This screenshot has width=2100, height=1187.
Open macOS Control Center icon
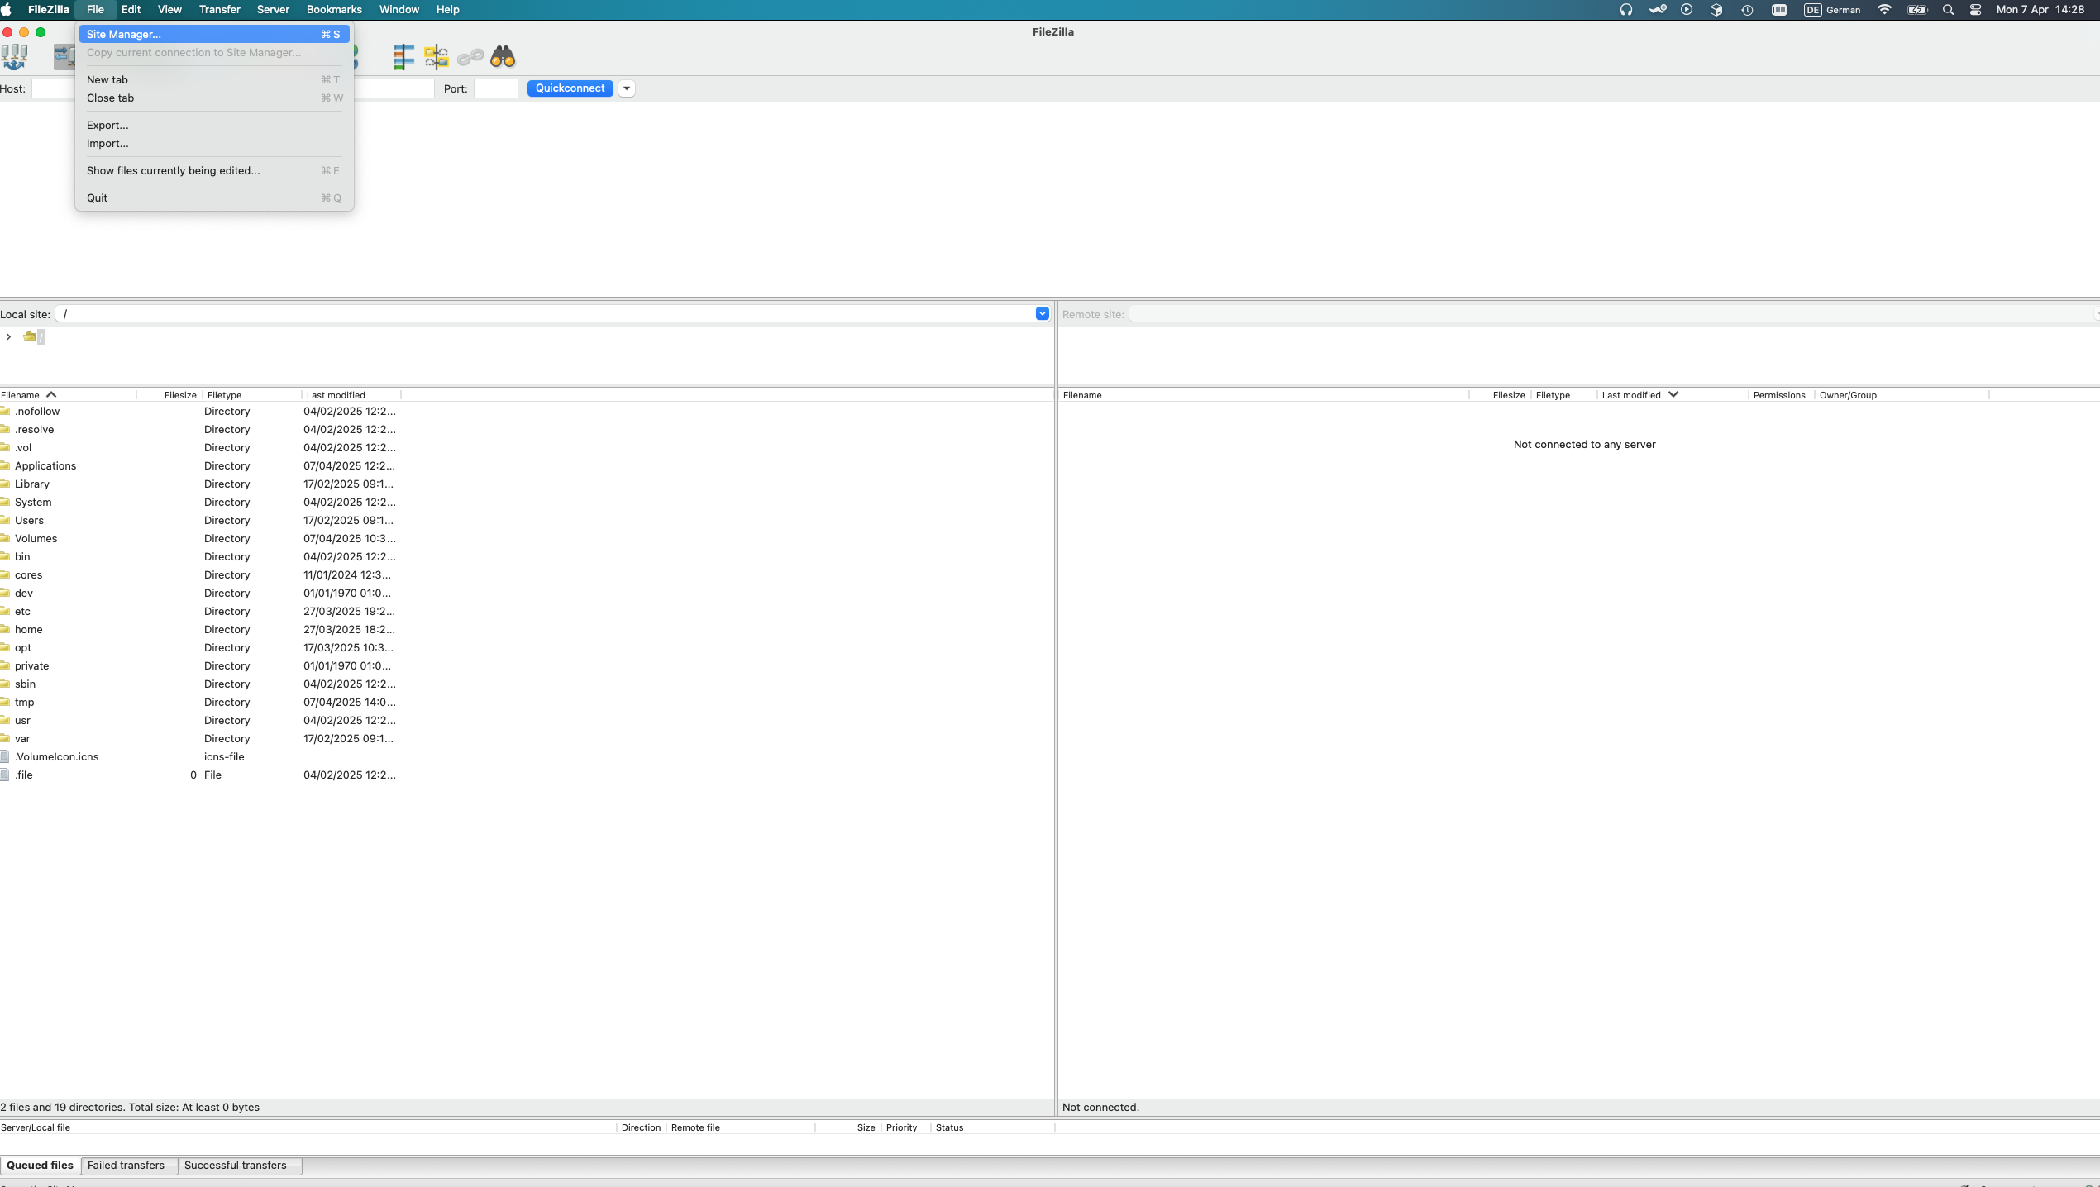1975,10
